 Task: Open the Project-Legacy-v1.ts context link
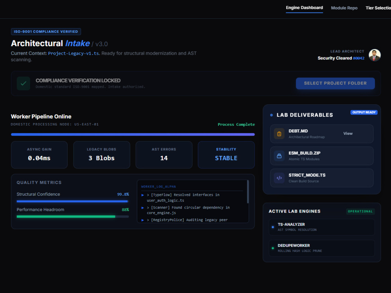point(74,53)
